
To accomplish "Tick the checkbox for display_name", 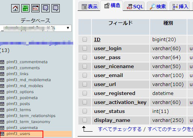I will pyautogui.click(x=85, y=120).
